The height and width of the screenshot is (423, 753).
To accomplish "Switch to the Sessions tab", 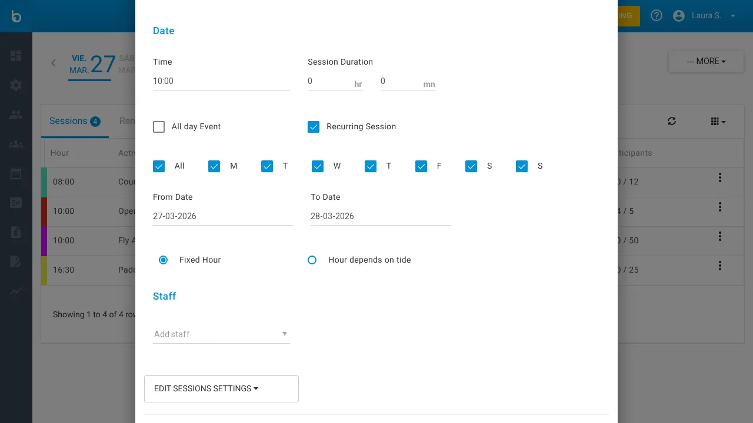I will click(x=68, y=121).
